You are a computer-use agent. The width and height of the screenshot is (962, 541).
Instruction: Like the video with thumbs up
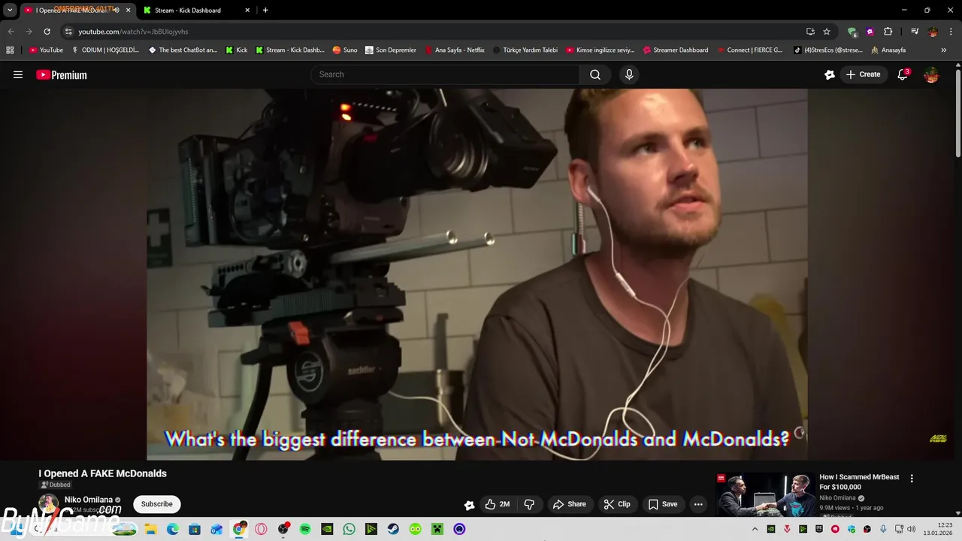[x=498, y=504]
